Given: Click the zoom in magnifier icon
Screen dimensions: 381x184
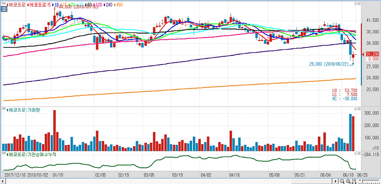Looking at the screenshot, I should point(348,181).
